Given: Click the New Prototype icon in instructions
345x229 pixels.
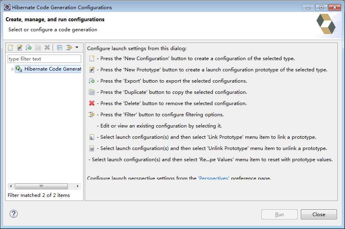Looking at the screenshot, I should pos(92,70).
